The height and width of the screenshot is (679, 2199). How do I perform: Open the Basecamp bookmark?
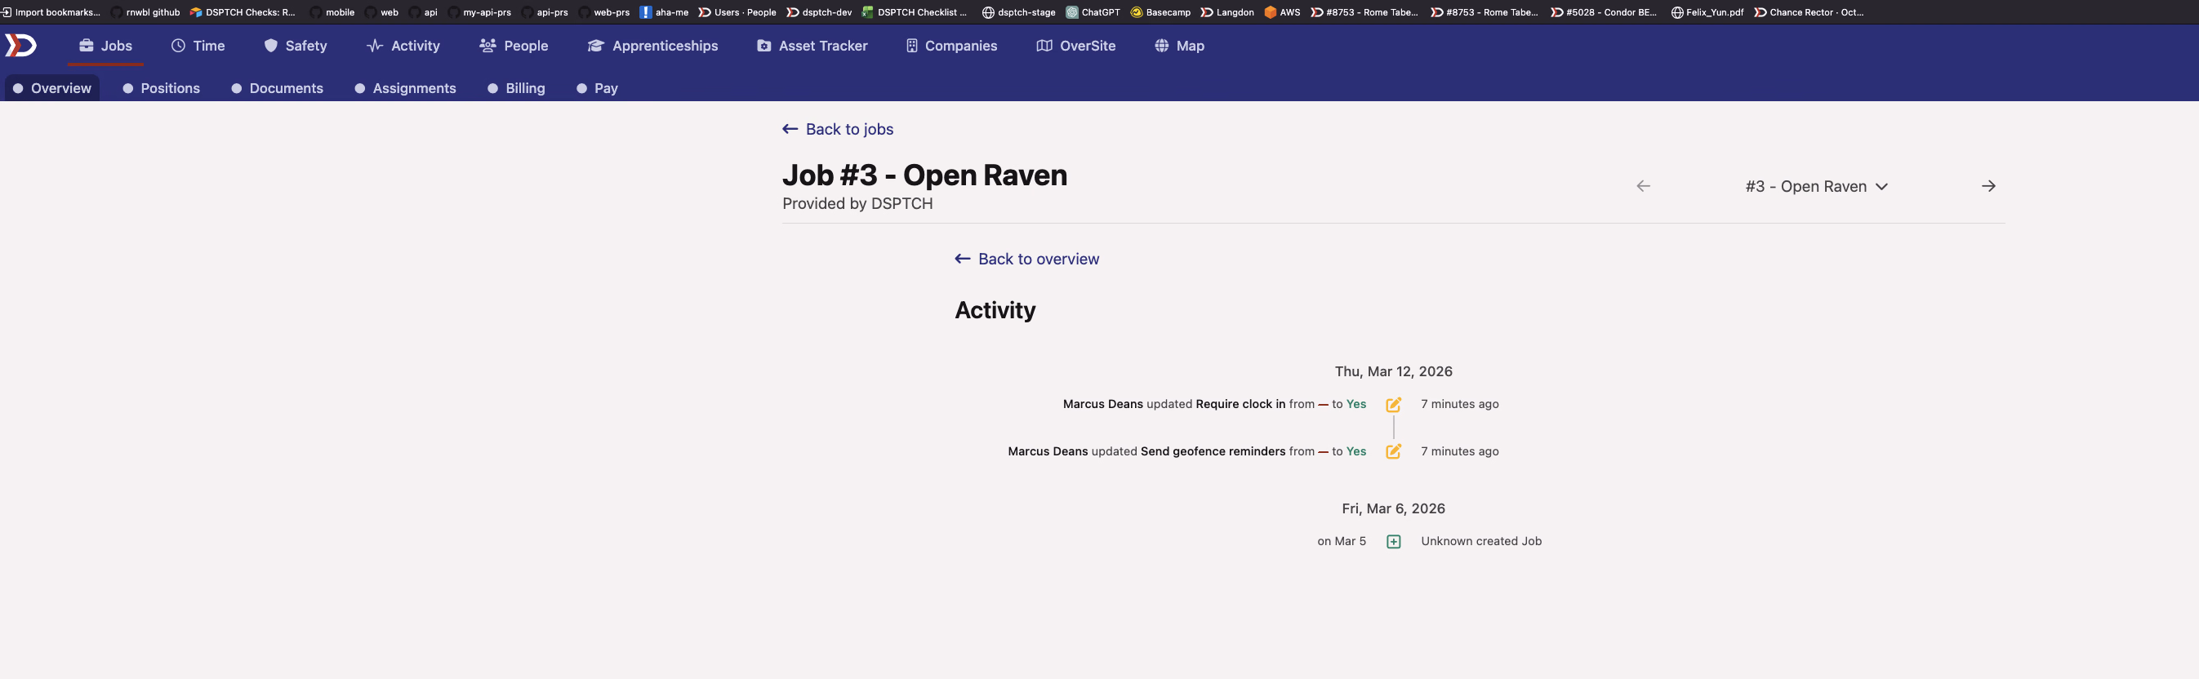click(1160, 12)
